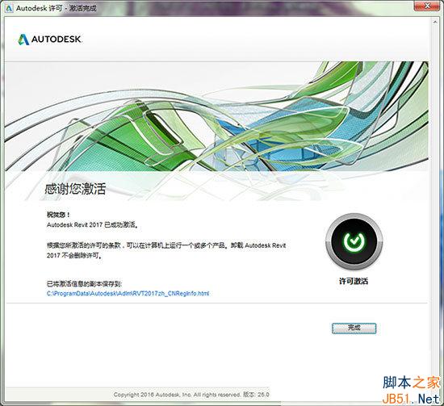This screenshot has height=406, width=444.
Task: Click the Copyright 2016 Autodesk footer text
Action: (191, 394)
